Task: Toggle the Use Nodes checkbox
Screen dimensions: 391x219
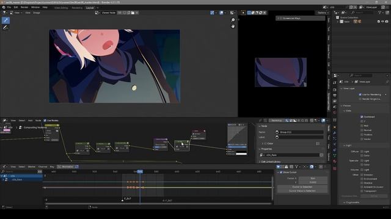Action: pos(45,120)
